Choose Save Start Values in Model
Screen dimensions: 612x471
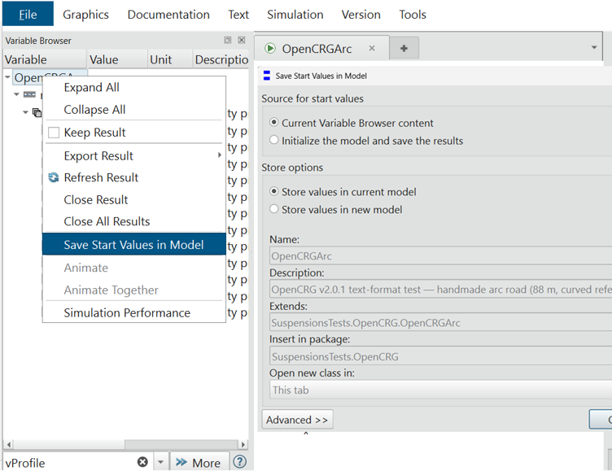[x=133, y=244]
